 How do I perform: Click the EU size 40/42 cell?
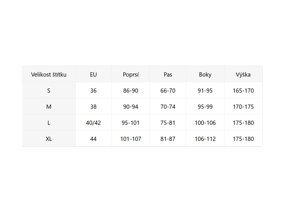93,123
